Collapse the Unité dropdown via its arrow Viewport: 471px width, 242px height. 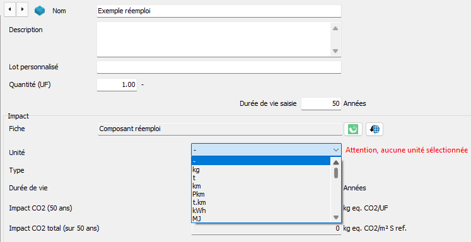click(x=336, y=149)
